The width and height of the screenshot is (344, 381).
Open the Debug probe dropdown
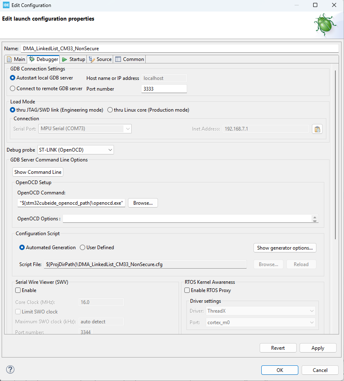75,150
